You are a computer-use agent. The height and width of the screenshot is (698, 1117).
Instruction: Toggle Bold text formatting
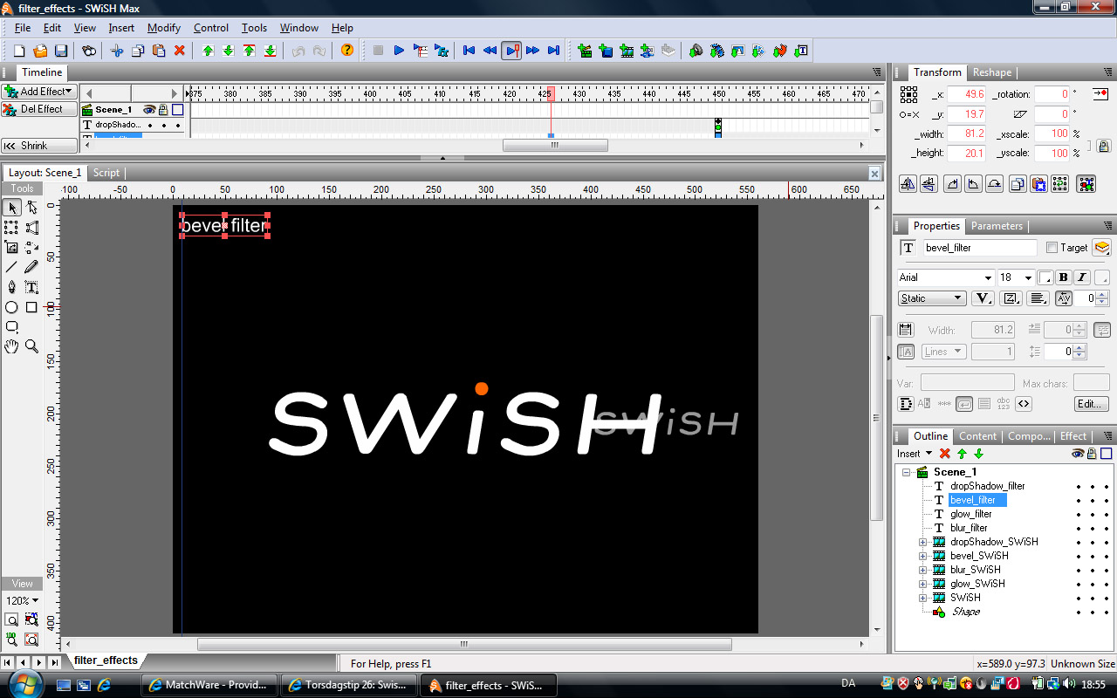click(1063, 277)
